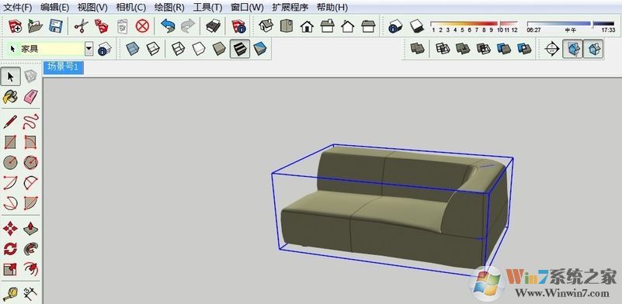Screen dimensions: 622x304
Task: Select the Tape Measure tool
Action: (10, 294)
